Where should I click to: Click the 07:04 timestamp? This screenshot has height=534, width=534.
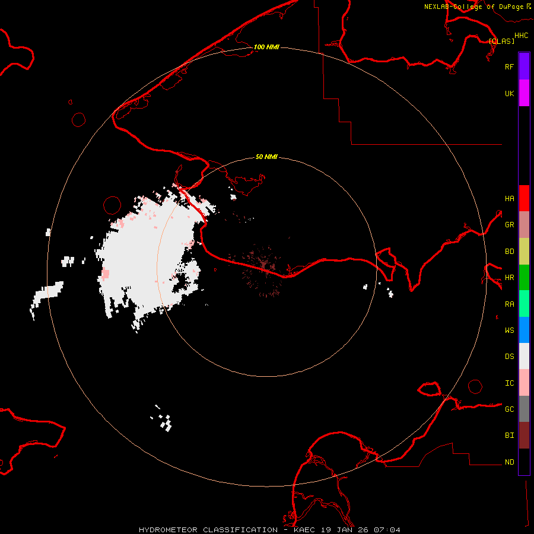tap(387, 530)
